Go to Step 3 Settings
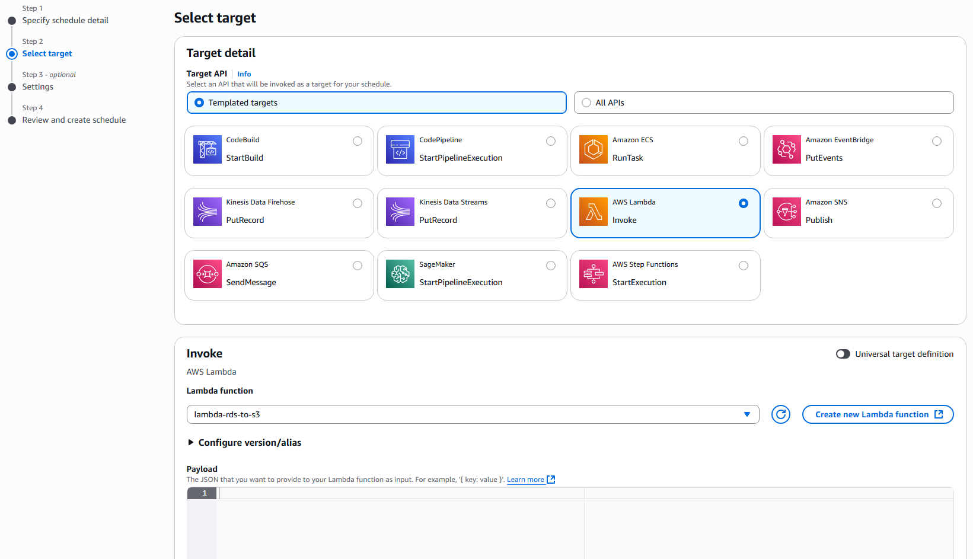The width and height of the screenshot is (973, 559). click(38, 87)
